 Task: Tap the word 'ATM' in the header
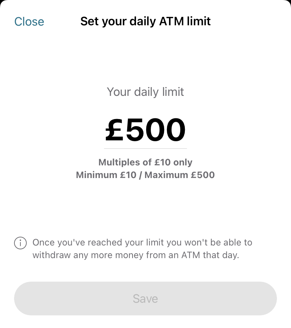click(172, 21)
